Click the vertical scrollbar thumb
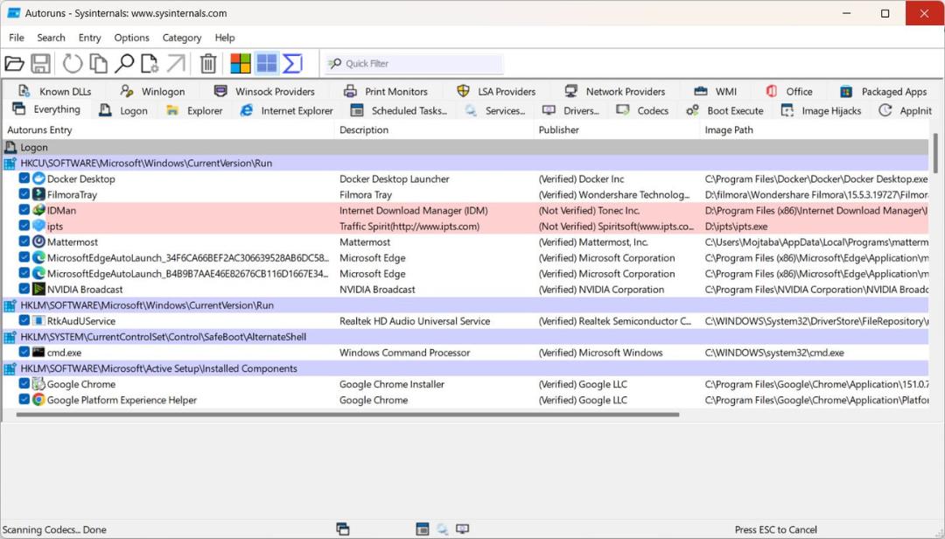This screenshot has width=945, height=539. [x=936, y=153]
